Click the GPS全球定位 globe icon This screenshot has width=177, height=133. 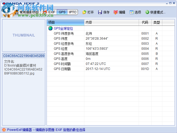point(50,28)
